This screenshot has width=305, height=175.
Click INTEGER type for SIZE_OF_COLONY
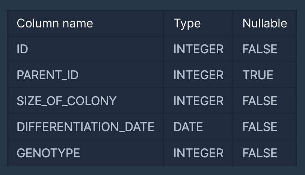point(198,101)
